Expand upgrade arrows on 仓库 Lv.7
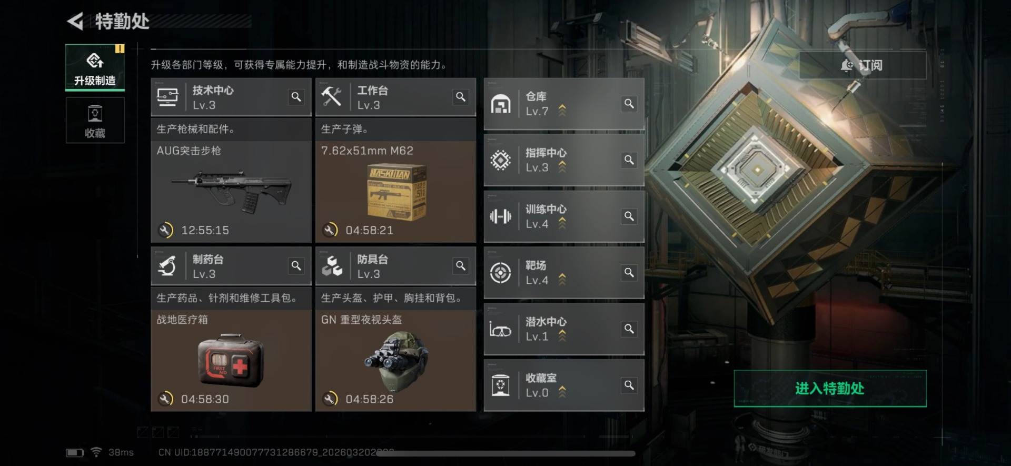The image size is (1011, 466). click(x=562, y=110)
